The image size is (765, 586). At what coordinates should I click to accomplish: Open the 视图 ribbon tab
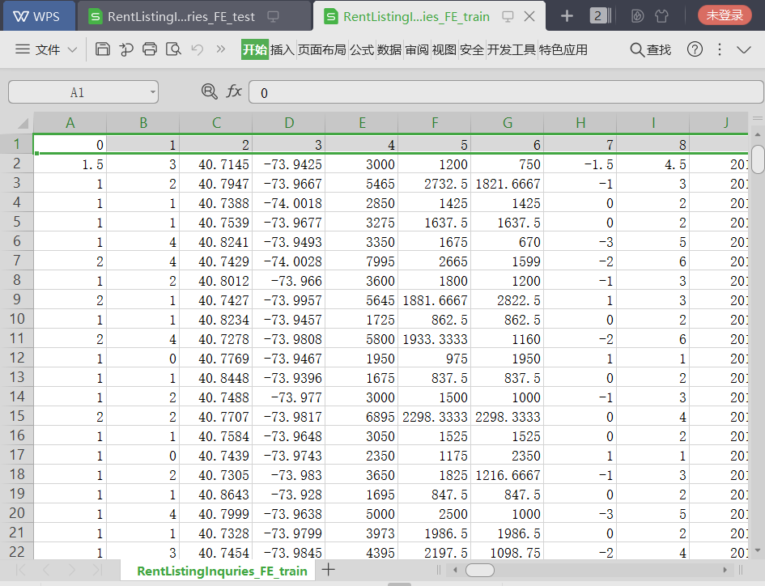click(444, 49)
